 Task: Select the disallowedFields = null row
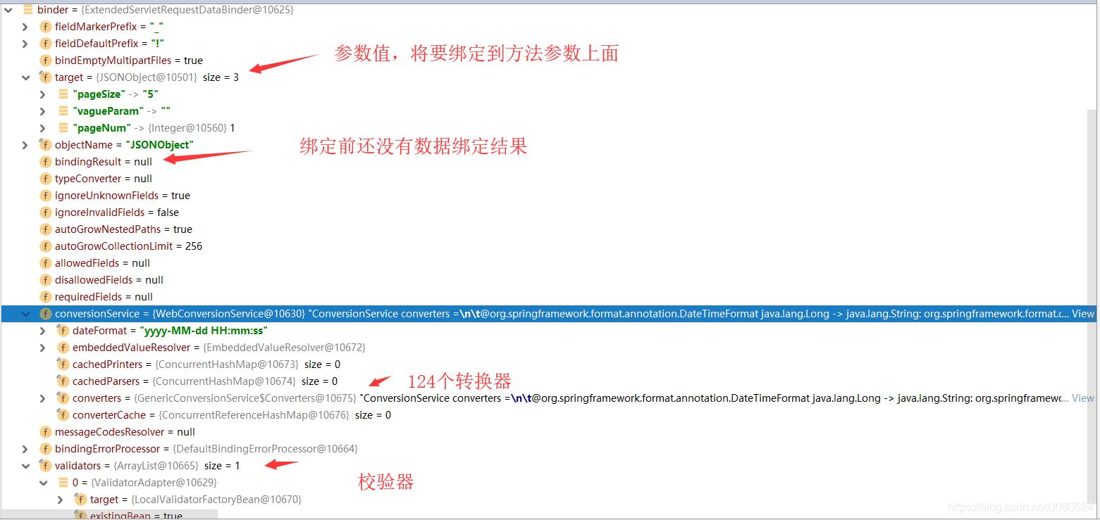click(x=550, y=280)
